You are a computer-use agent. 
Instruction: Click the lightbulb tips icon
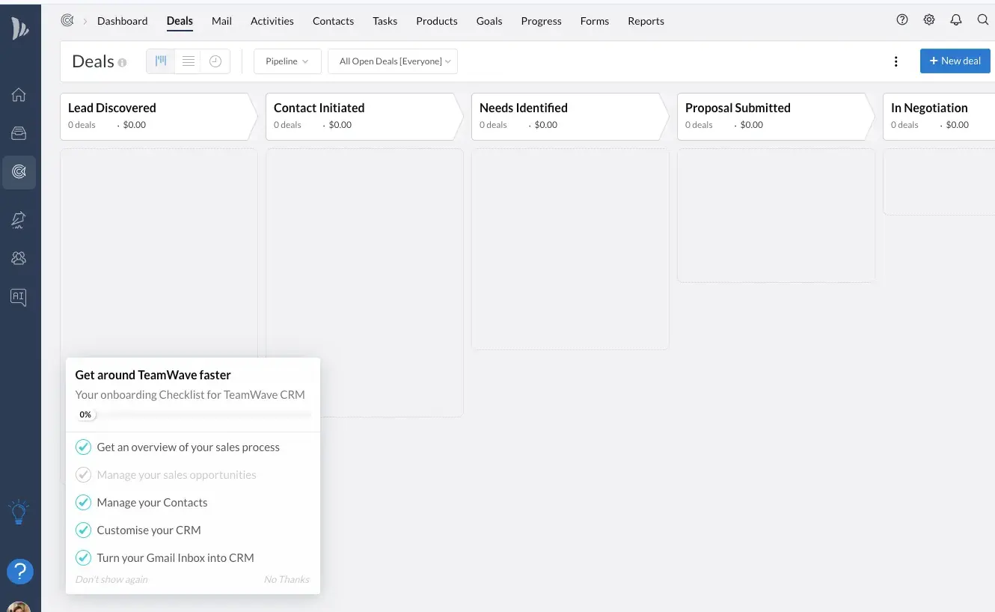tap(19, 512)
